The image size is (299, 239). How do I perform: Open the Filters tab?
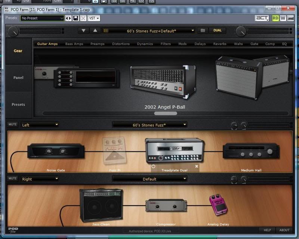pos(166,44)
